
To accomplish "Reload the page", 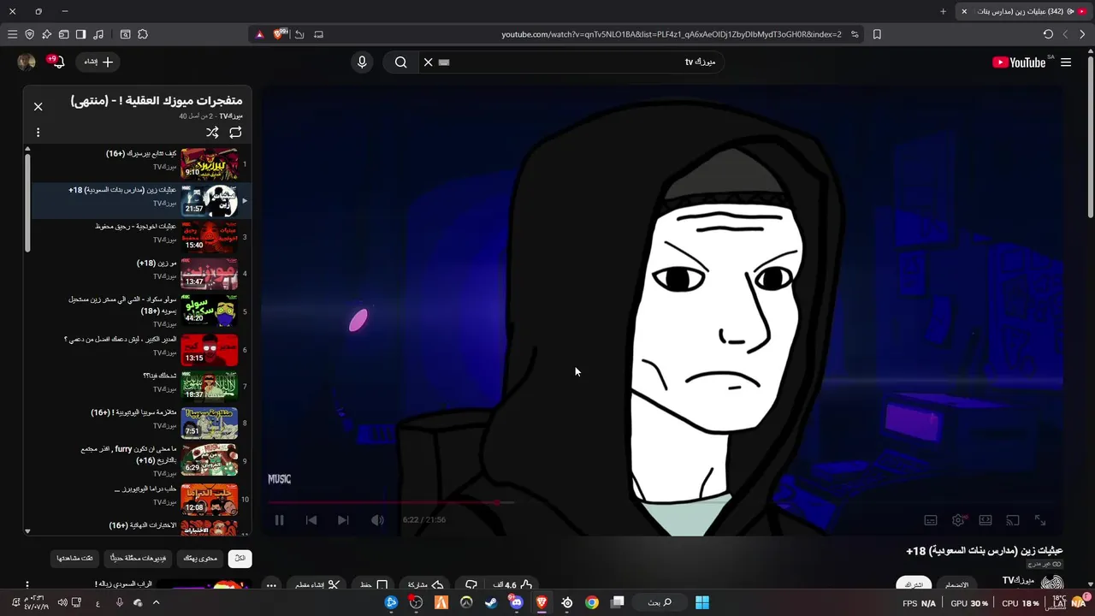I will click(x=1048, y=34).
